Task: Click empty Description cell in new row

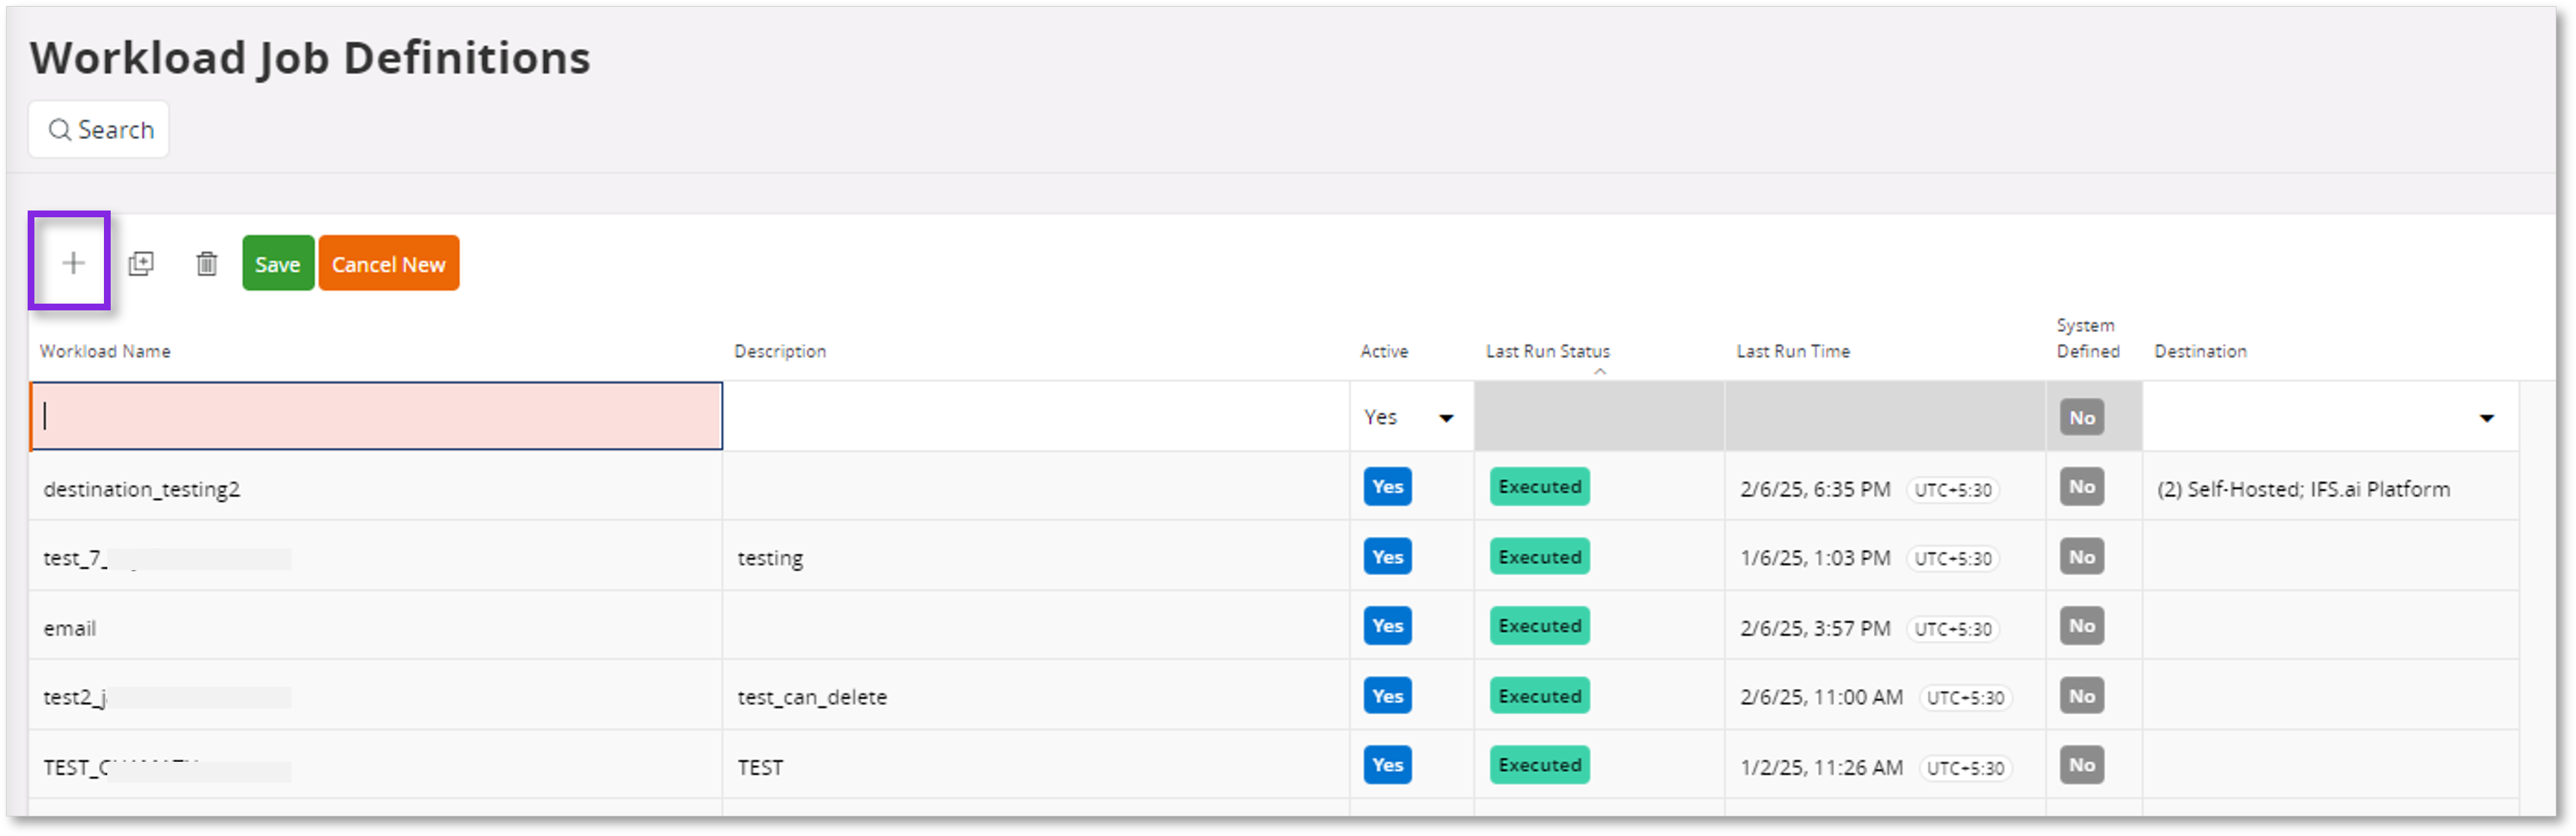Action: click(x=1035, y=416)
